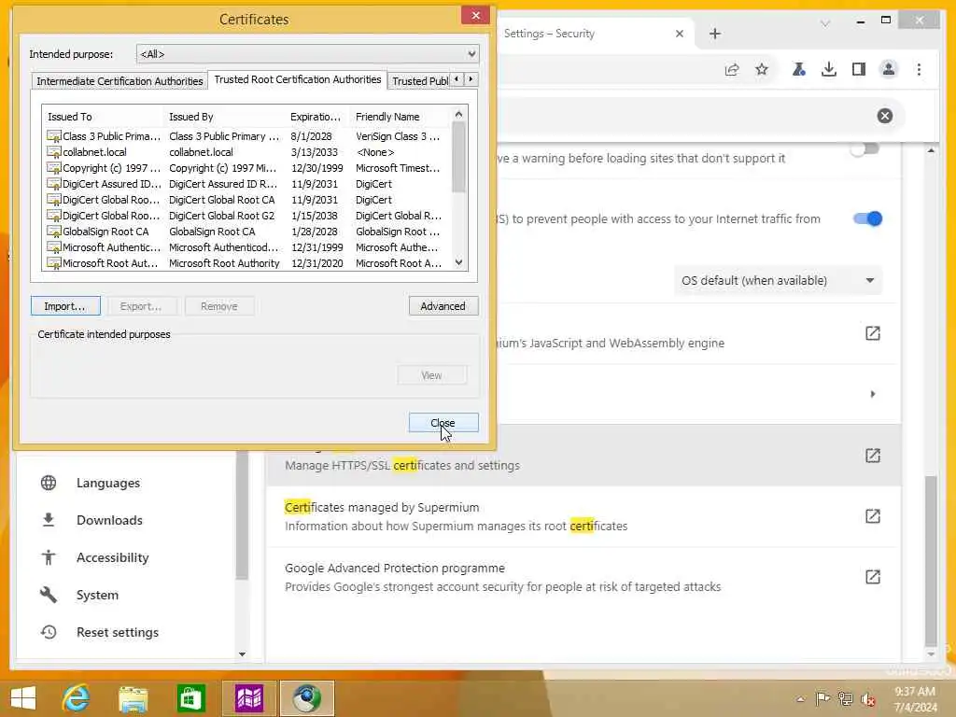Screen dimensions: 956x717
Task: Sort certificates by Issued By column
Action: [x=224, y=117]
